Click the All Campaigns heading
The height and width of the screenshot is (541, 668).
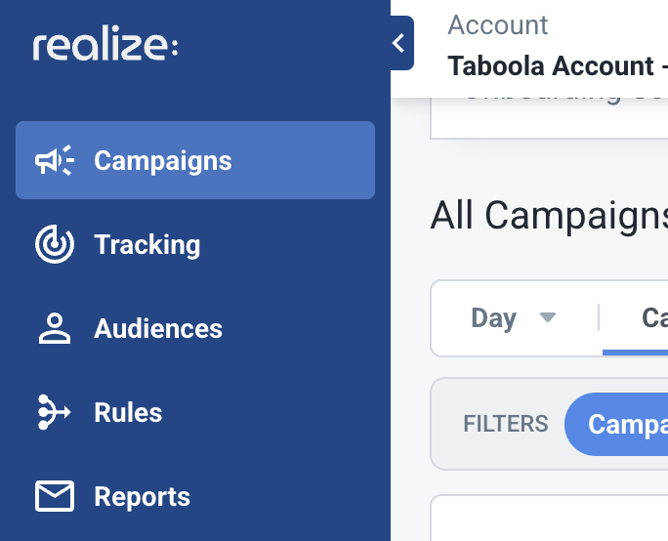tap(549, 216)
